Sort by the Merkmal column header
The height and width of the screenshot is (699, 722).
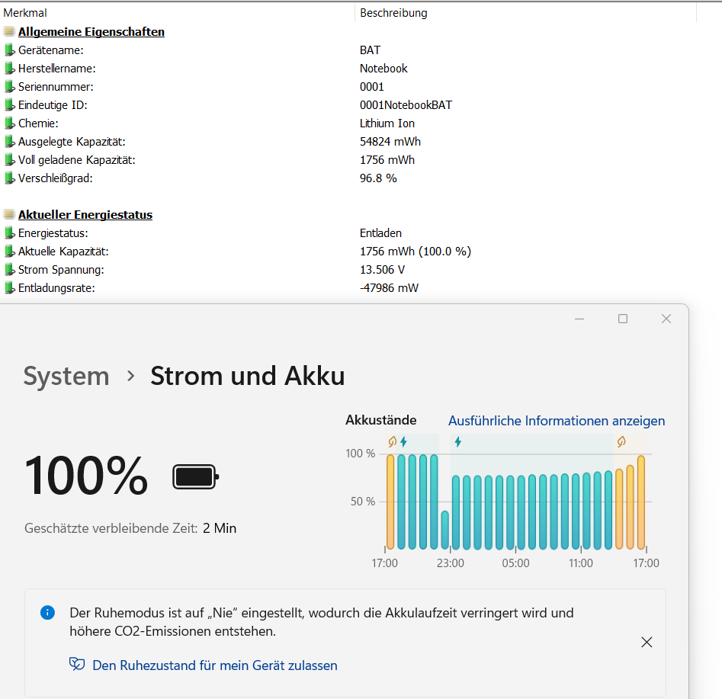click(21, 13)
